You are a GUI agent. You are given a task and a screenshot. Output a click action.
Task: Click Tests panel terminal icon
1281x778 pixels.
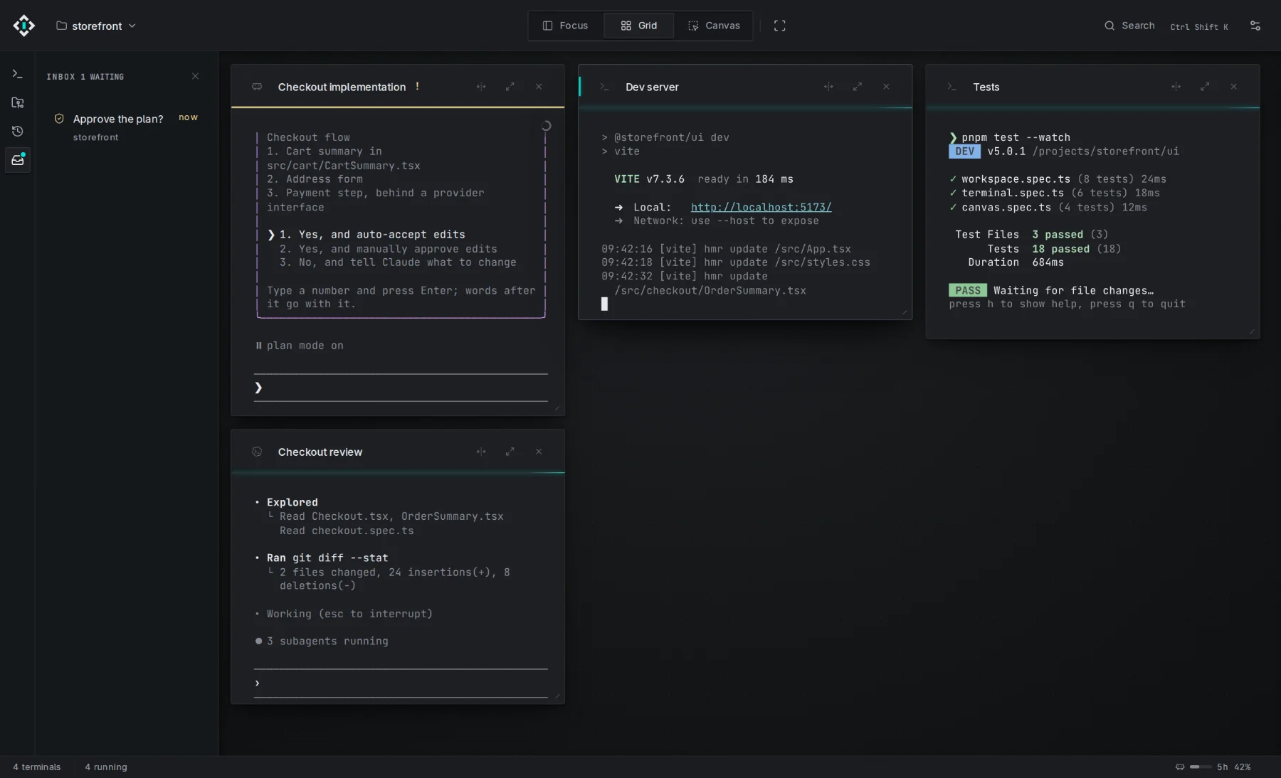(x=951, y=87)
